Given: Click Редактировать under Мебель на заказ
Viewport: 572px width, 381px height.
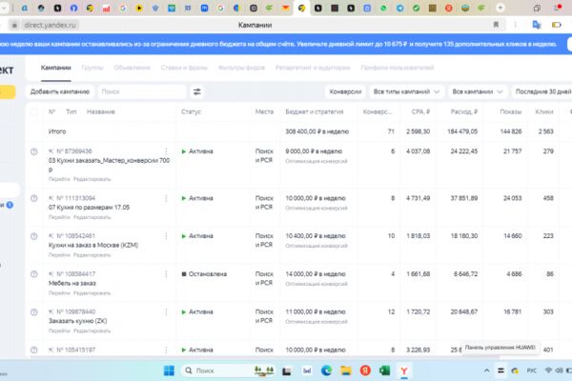Looking at the screenshot, I should click(x=92, y=293).
